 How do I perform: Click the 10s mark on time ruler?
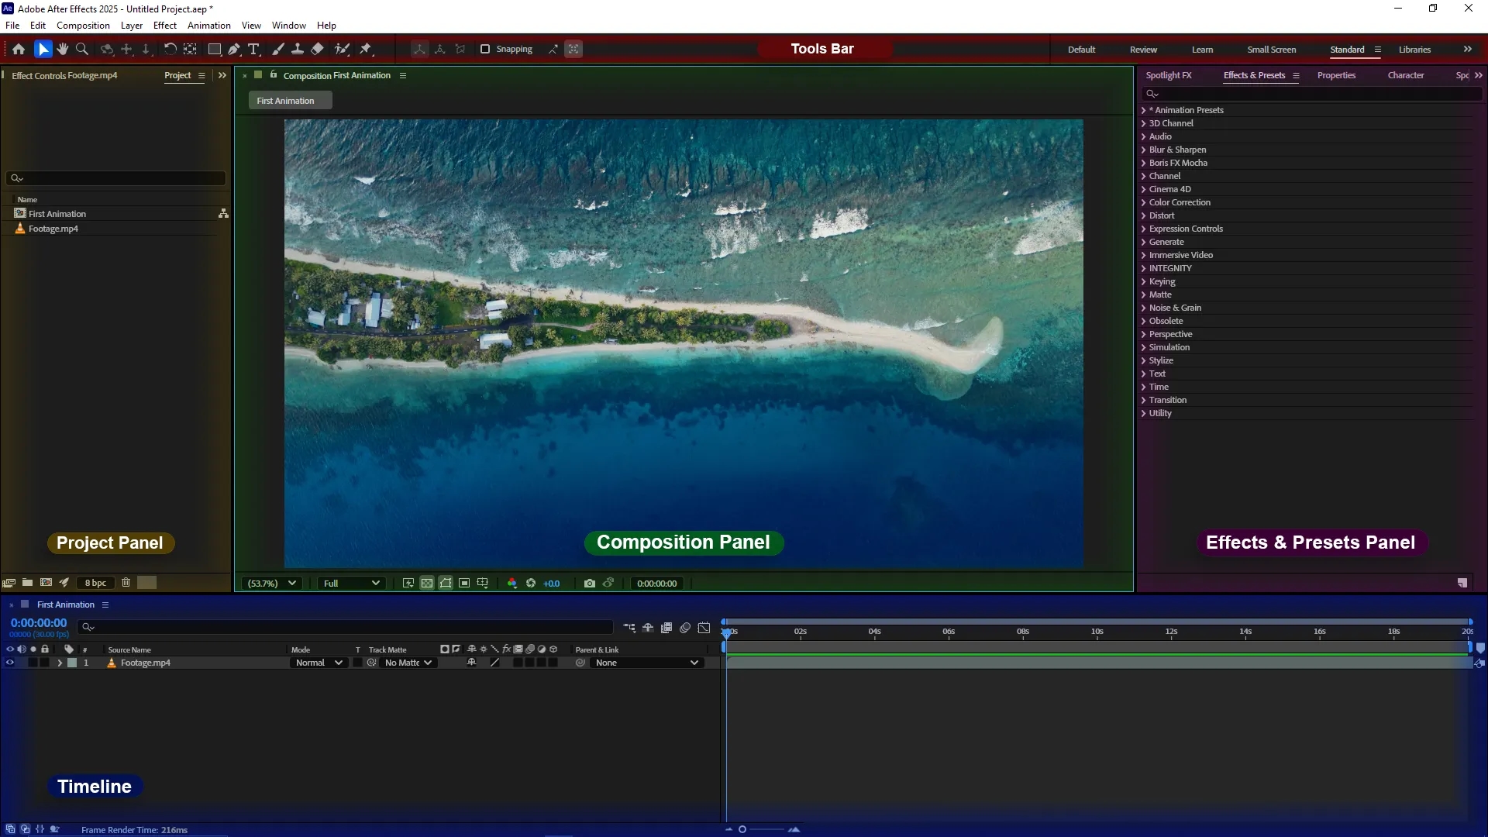1097,632
